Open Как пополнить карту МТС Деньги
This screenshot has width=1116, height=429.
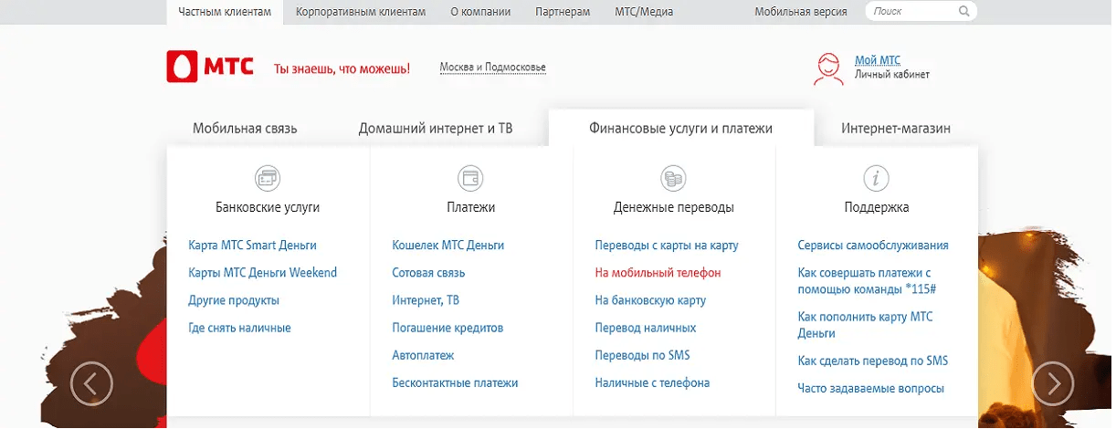click(x=865, y=325)
